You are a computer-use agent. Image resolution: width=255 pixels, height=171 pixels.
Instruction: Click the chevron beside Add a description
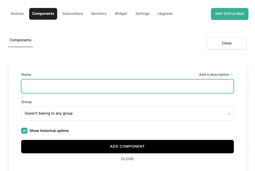coord(232,75)
